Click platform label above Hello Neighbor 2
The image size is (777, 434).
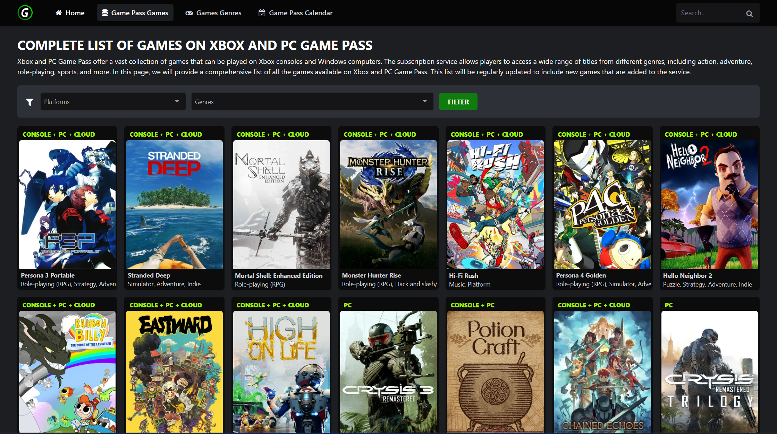coord(701,134)
